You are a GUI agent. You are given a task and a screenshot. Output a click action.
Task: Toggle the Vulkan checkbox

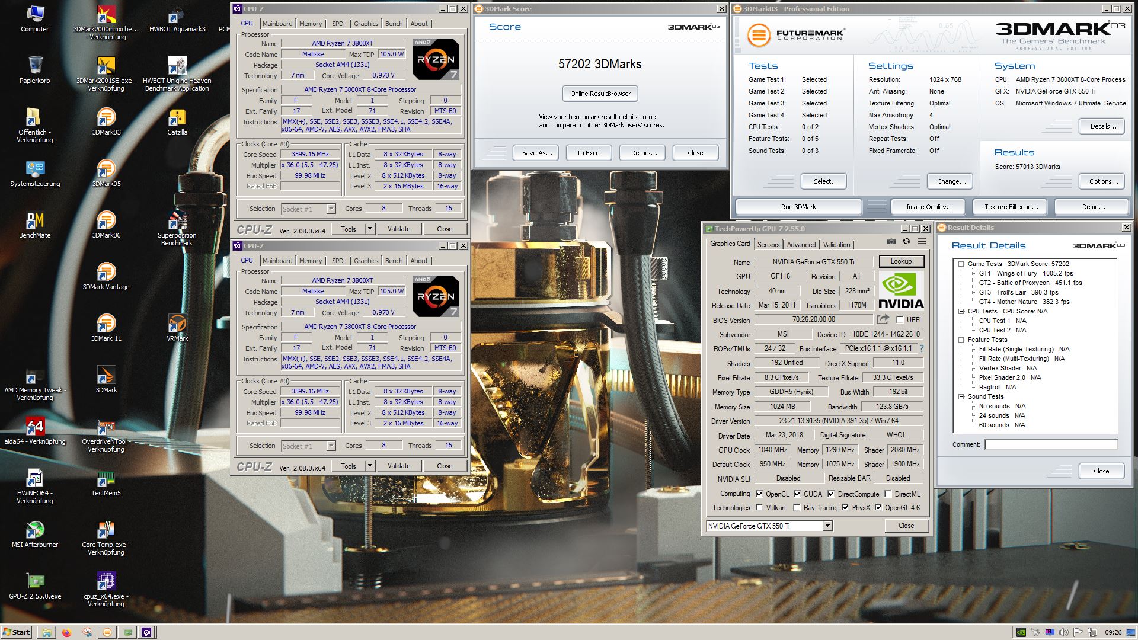pos(759,508)
